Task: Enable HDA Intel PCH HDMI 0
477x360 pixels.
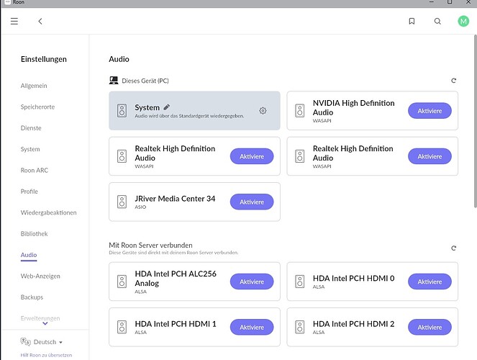Action: click(x=430, y=282)
